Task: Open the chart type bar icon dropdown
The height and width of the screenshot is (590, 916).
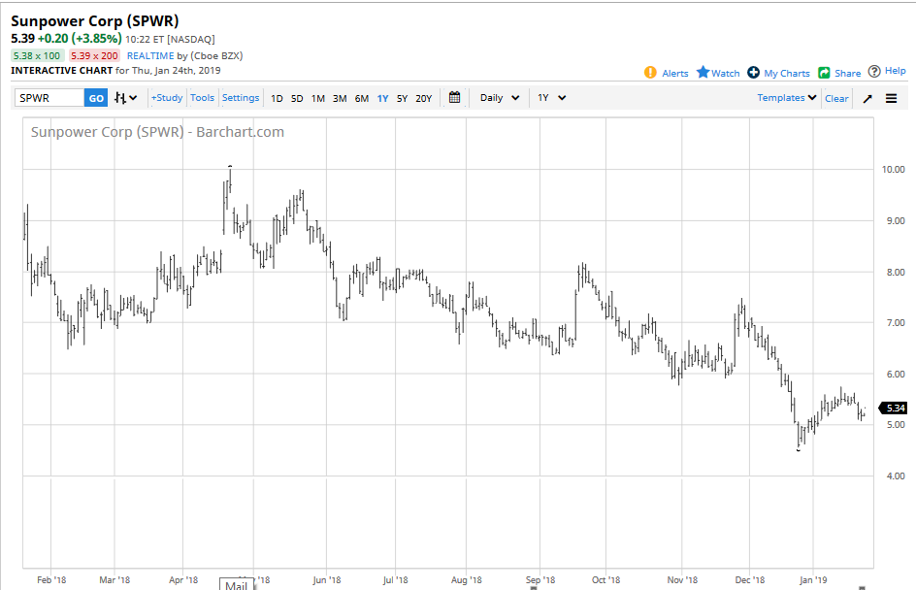Action: click(125, 98)
